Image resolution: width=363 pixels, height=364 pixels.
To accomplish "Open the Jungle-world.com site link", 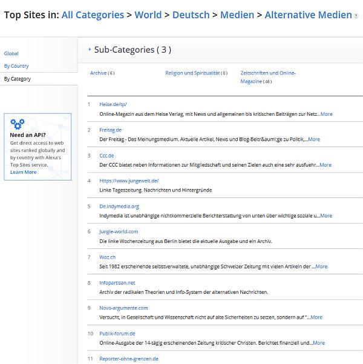I will point(119,231).
